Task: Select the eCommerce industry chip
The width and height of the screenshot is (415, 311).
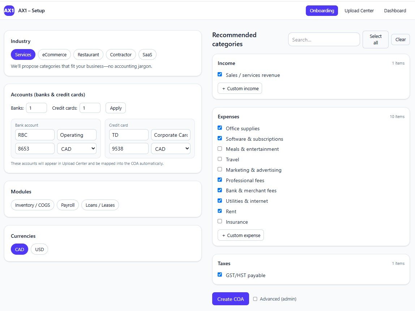Action: 54,54
